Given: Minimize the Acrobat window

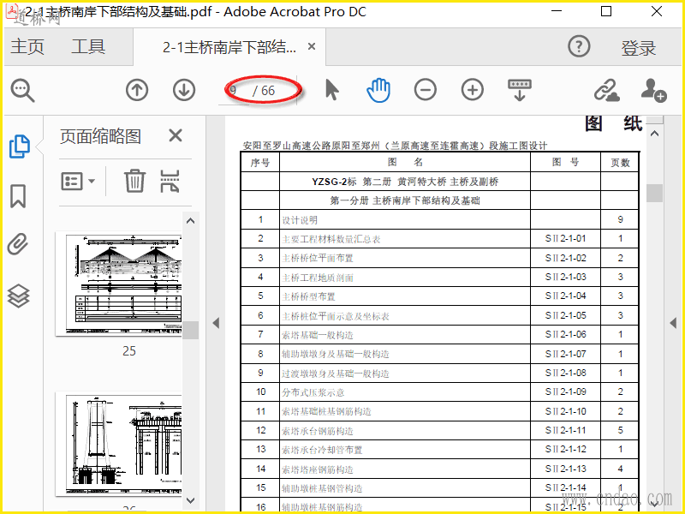Looking at the screenshot, I should pos(557,11).
